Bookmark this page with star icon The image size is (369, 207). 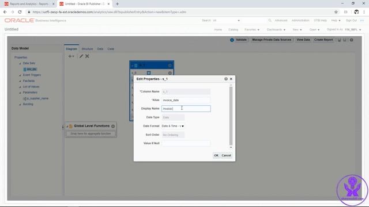[x=336, y=12]
